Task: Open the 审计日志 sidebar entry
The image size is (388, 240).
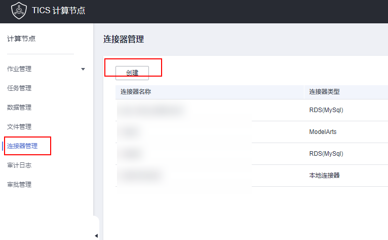Action: pos(19,165)
